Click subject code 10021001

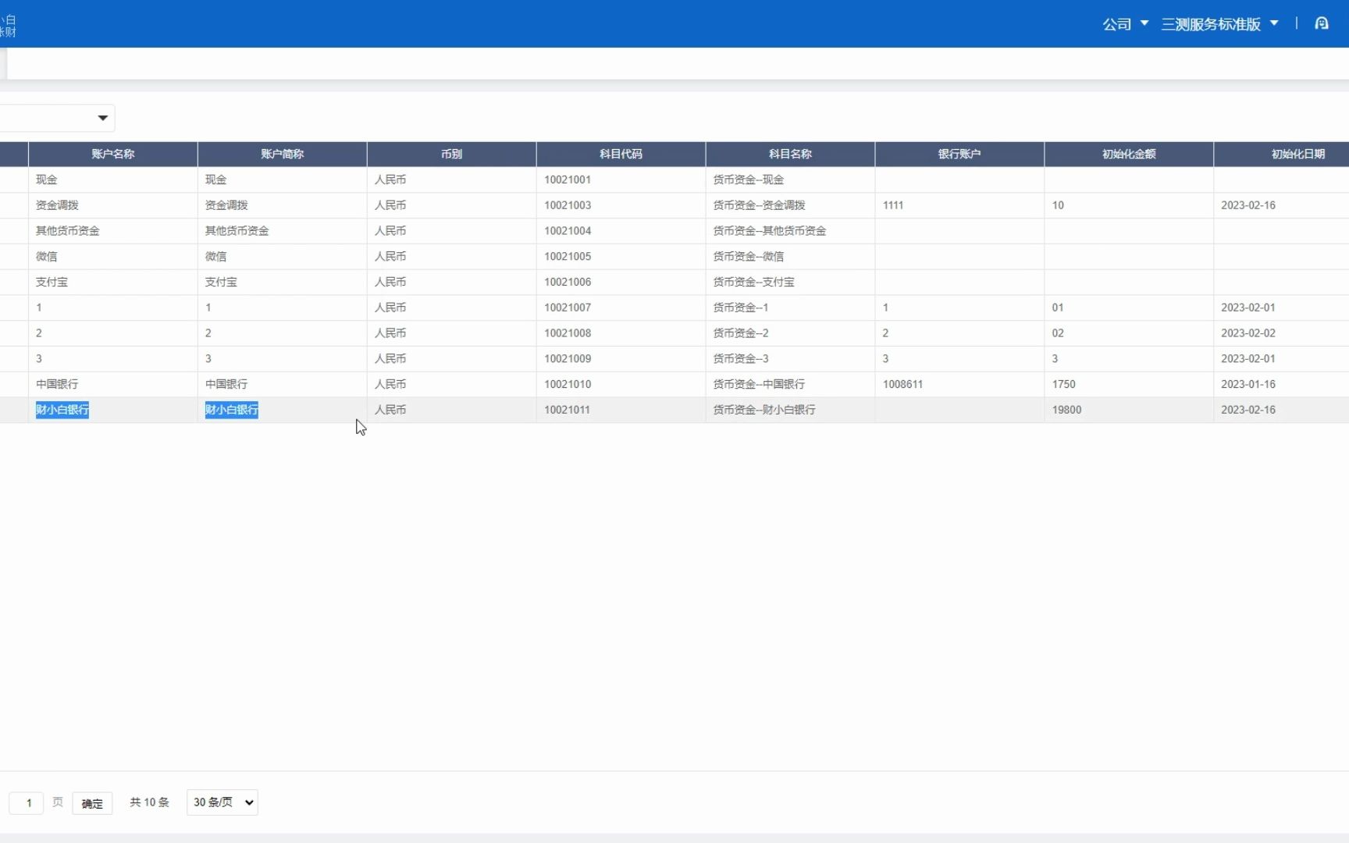pos(568,180)
